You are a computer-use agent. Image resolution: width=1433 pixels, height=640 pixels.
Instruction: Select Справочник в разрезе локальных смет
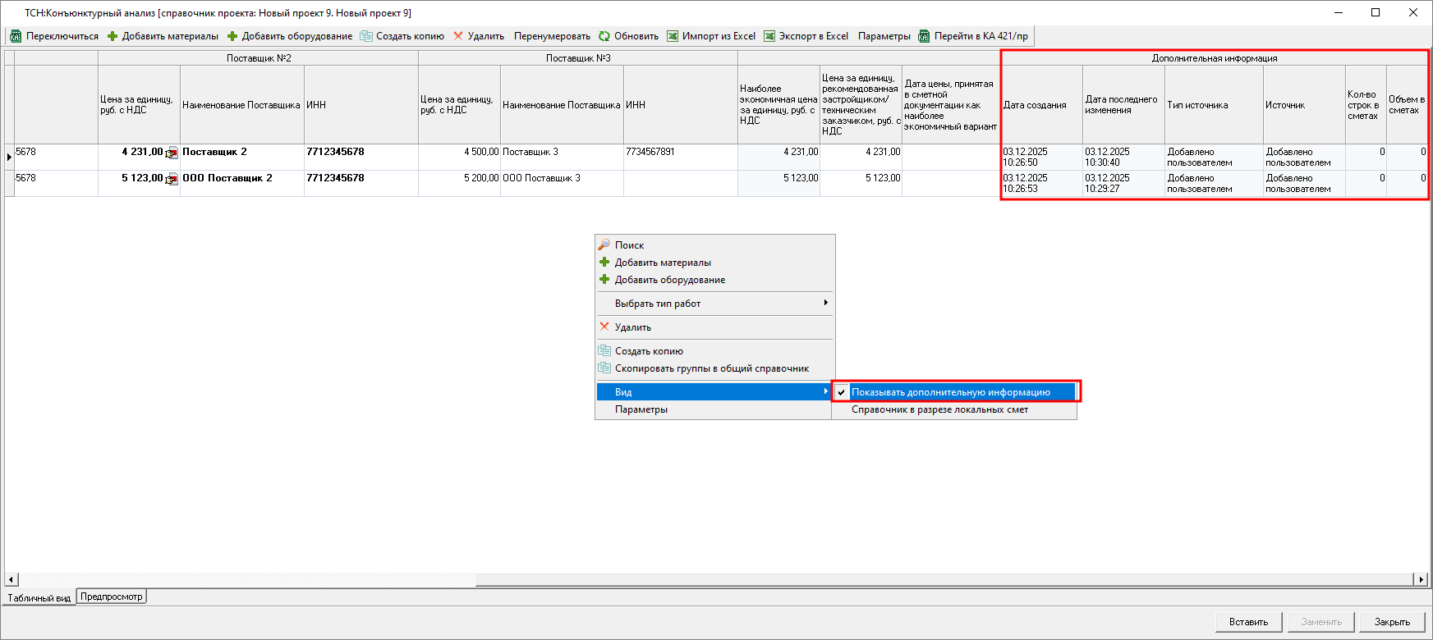click(939, 409)
